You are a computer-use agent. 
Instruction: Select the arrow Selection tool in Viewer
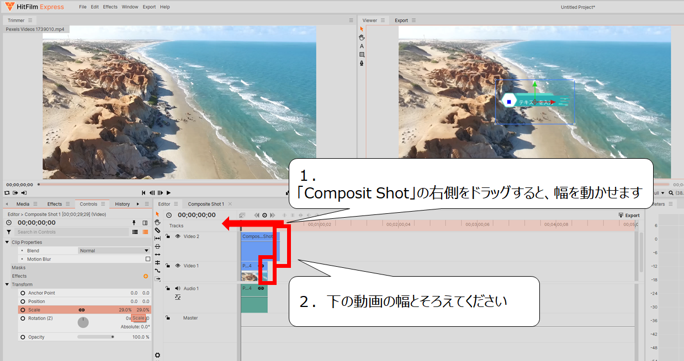tap(362, 29)
